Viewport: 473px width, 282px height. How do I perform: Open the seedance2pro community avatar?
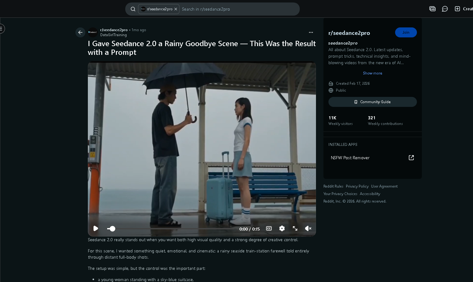(x=93, y=32)
